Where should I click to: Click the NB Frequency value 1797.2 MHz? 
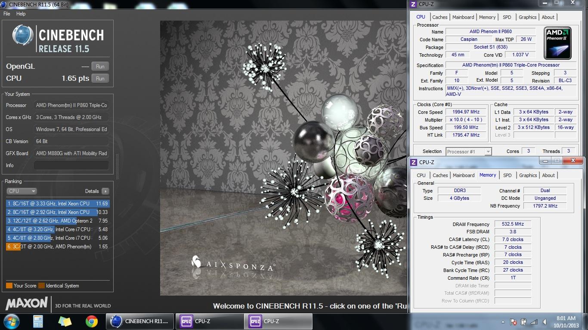pos(545,206)
